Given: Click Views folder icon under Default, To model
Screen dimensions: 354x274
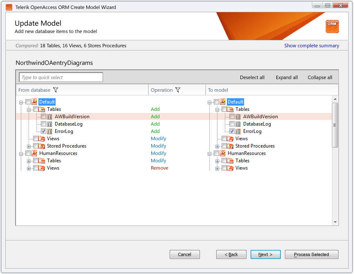Looking at the screenshot, I should pos(230,139).
